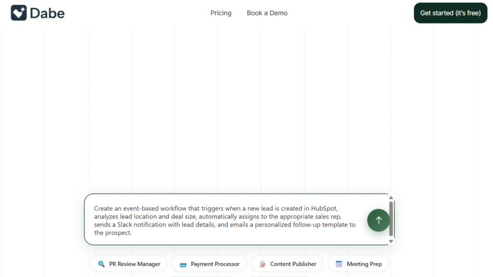Click the magnifier icon on PR Review Manager
Viewport: 493px width, 277px height.
tap(101, 264)
